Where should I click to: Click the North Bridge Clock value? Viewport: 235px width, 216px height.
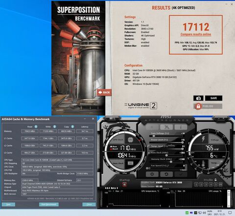[85, 173]
